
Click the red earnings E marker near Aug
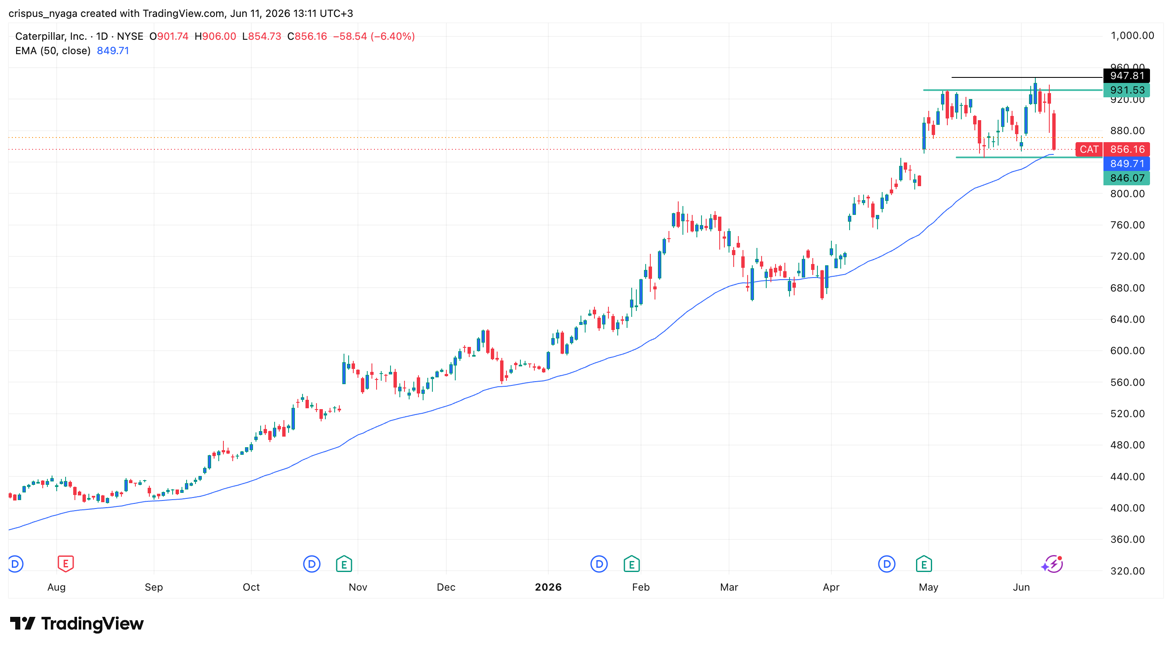[66, 564]
